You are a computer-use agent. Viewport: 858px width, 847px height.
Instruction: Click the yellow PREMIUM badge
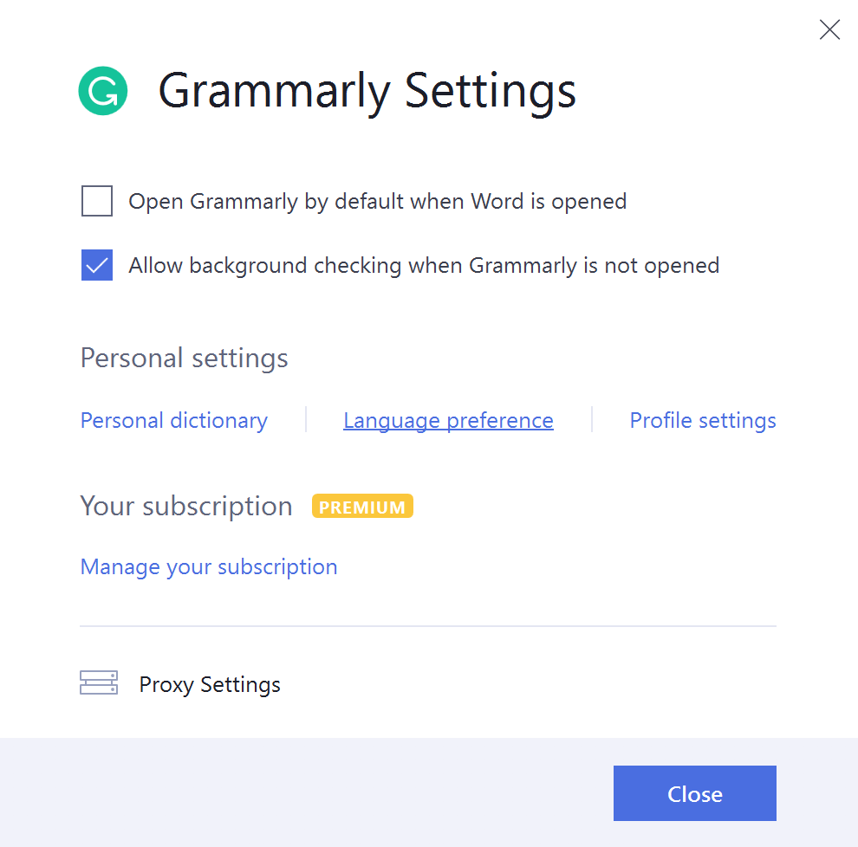pyautogui.click(x=362, y=507)
